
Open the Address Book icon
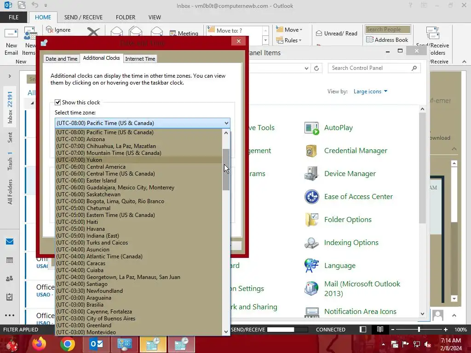point(370,40)
